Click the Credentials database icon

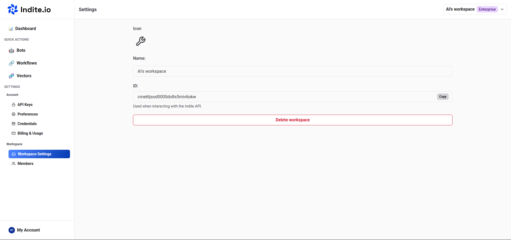pyautogui.click(x=14, y=124)
